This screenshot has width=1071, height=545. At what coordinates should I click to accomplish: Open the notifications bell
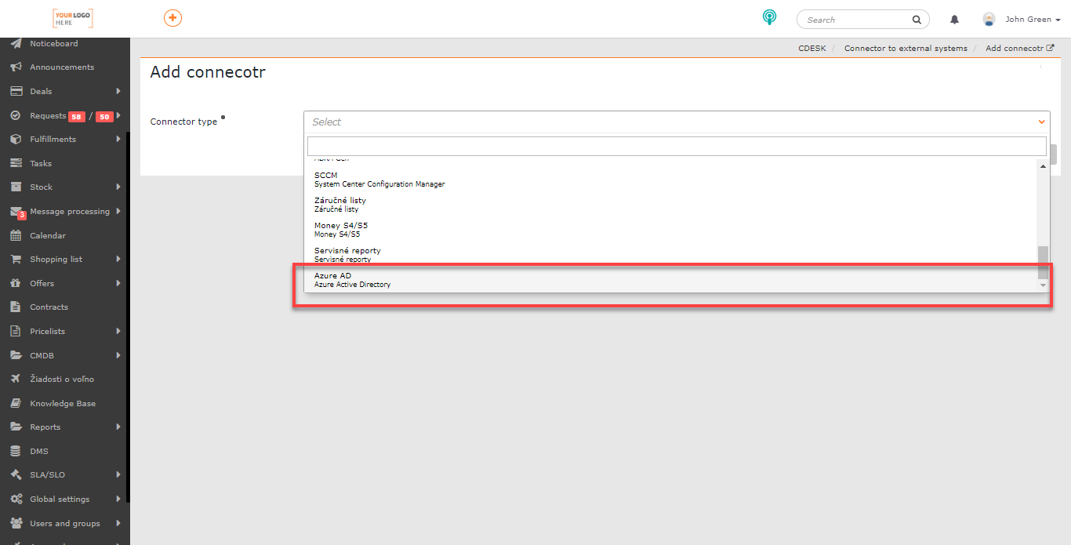(954, 20)
